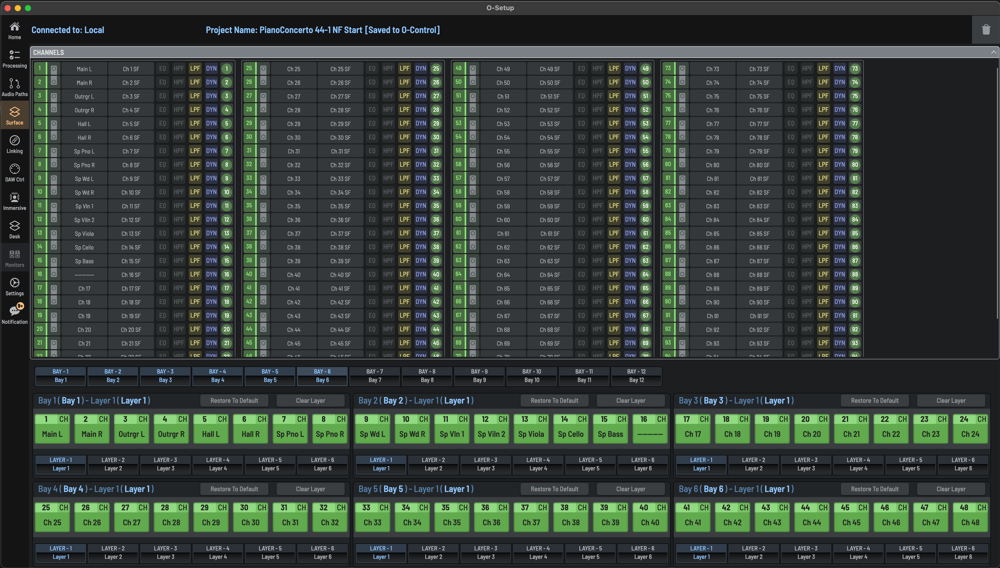Click the green number 41 box in the channel list
This screenshot has height=568, width=1000.
pos(249,288)
